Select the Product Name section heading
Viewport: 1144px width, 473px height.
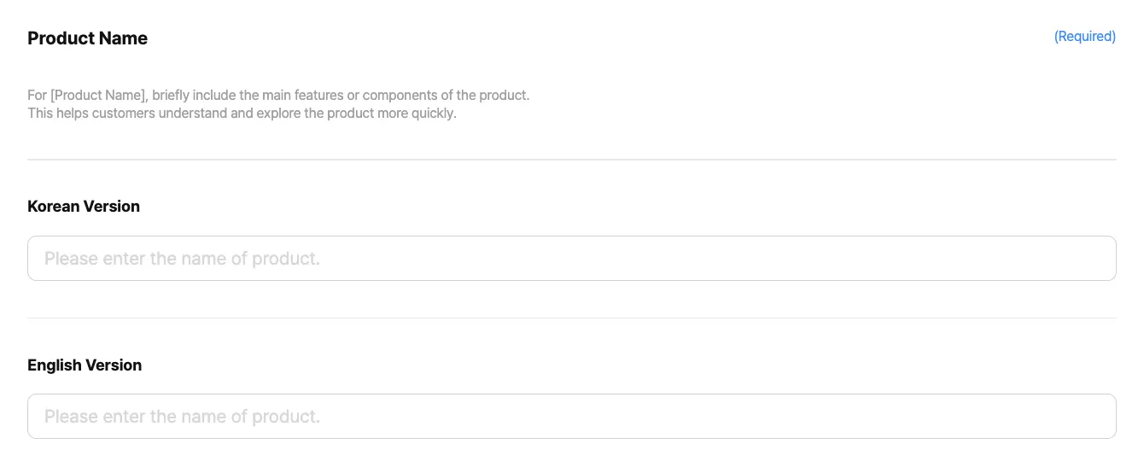tap(87, 38)
